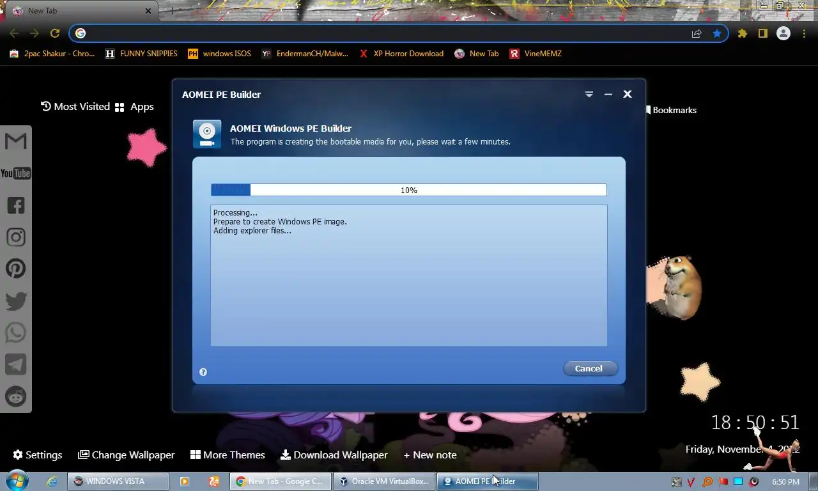Open the Chrome three-dot menu
The width and height of the screenshot is (818, 491).
tap(805, 33)
